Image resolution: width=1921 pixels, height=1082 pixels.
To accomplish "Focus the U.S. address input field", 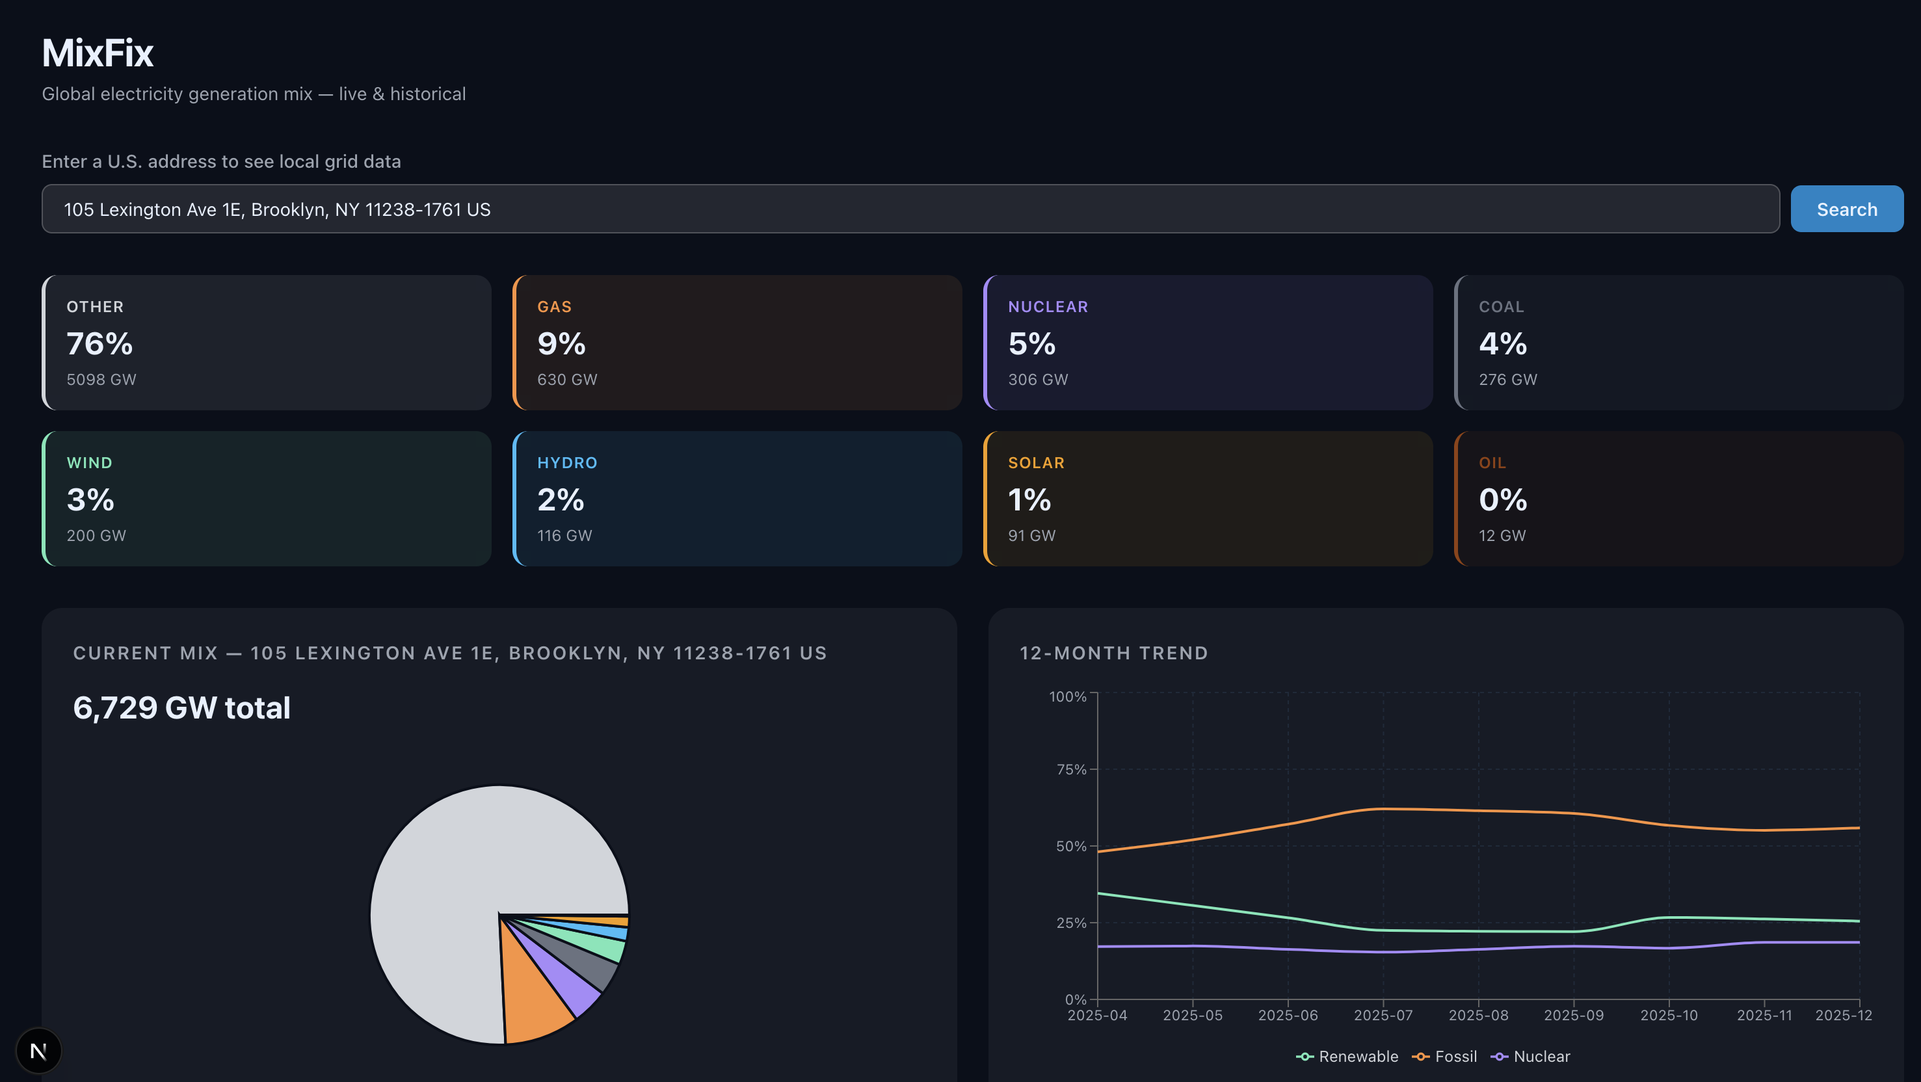I will tap(910, 209).
